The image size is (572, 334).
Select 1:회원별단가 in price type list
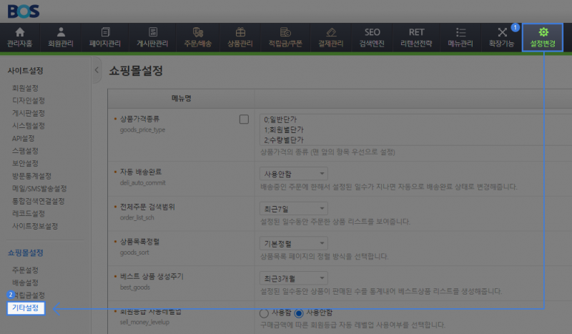285,130
